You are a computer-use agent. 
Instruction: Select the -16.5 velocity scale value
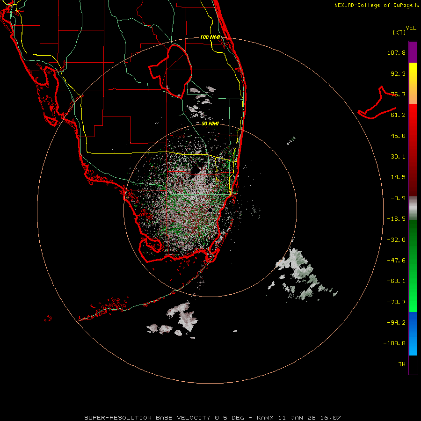[x=396, y=219]
